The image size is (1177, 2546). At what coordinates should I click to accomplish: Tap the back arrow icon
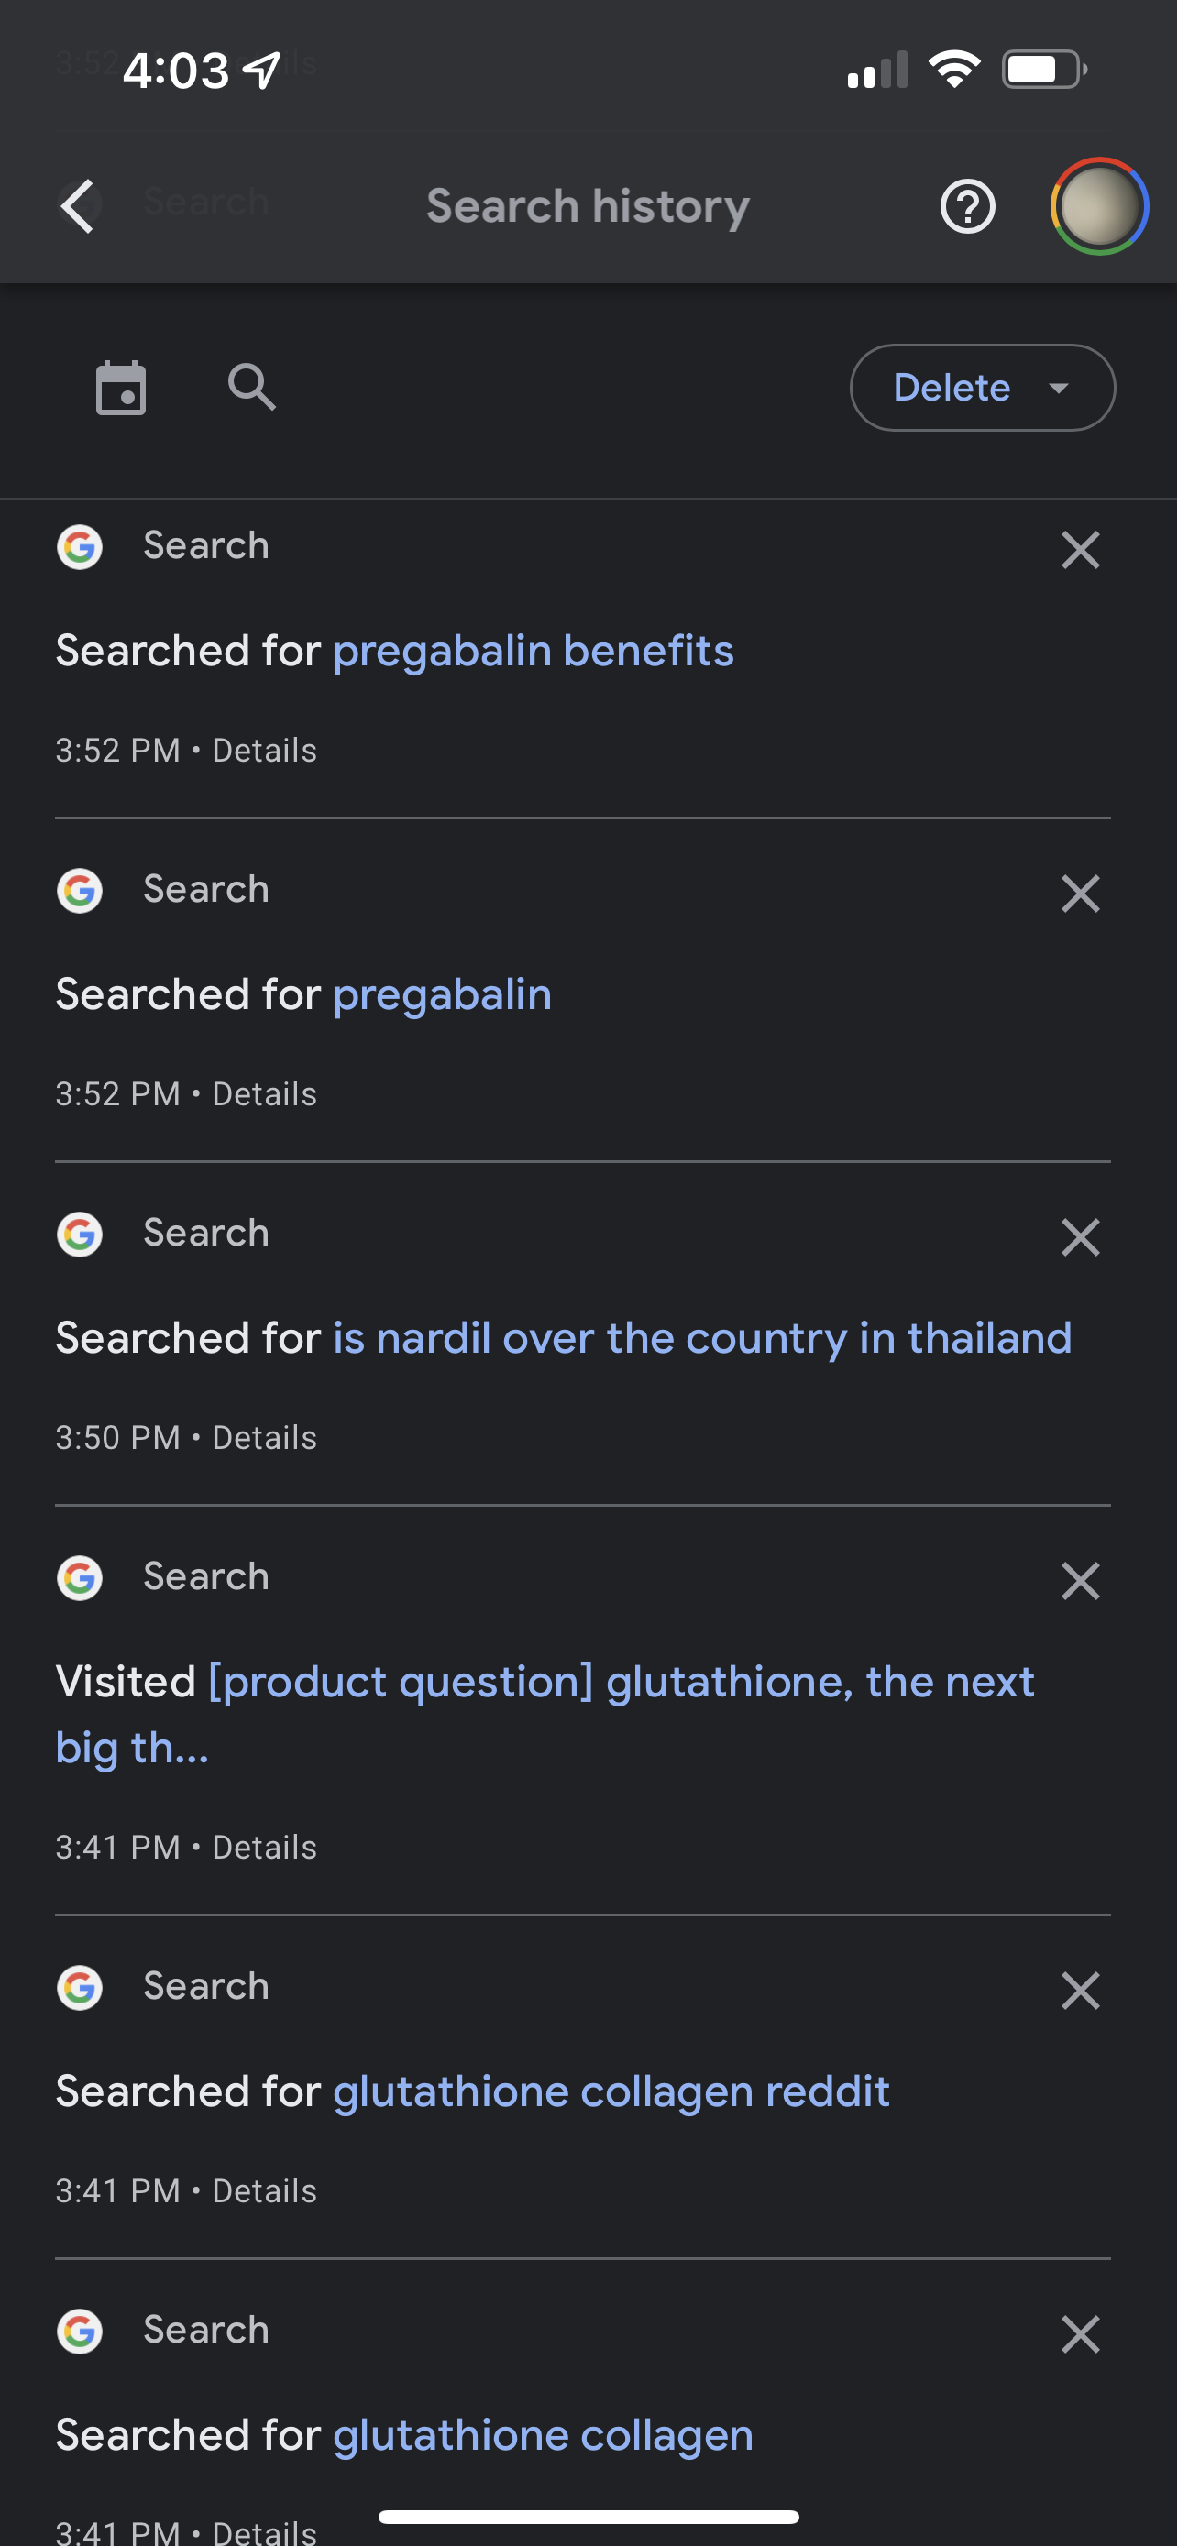(x=77, y=206)
